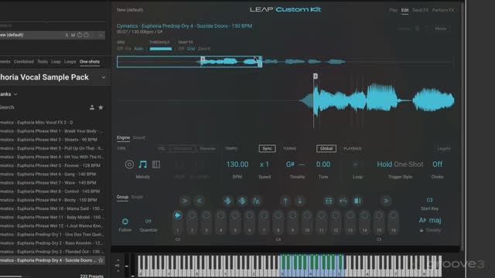495x278 pixels.
Task: Select pad 8 knob
Action: point(278,215)
